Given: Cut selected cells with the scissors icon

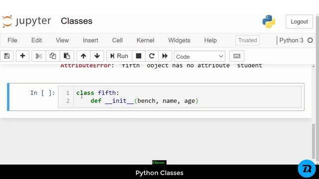Looking at the screenshot, I should click(x=39, y=56).
